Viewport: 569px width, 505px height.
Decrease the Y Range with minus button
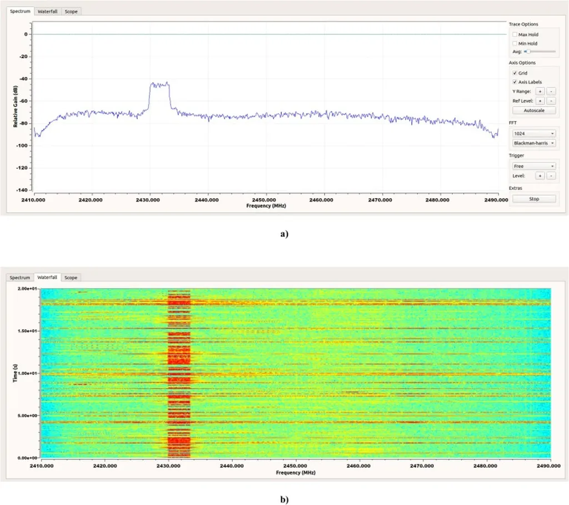[551, 91]
